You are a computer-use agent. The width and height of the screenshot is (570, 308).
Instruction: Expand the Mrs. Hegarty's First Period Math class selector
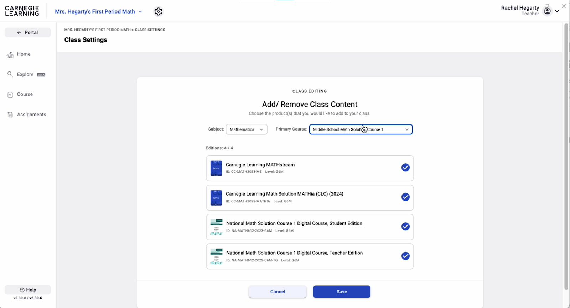[x=99, y=11]
